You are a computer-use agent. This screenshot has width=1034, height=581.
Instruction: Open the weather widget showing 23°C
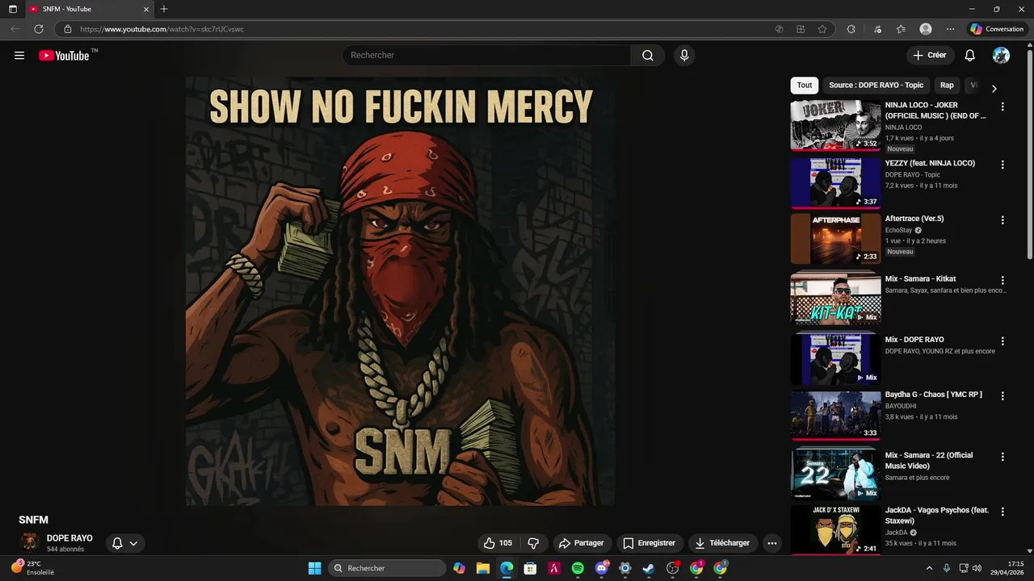[x=32, y=568]
